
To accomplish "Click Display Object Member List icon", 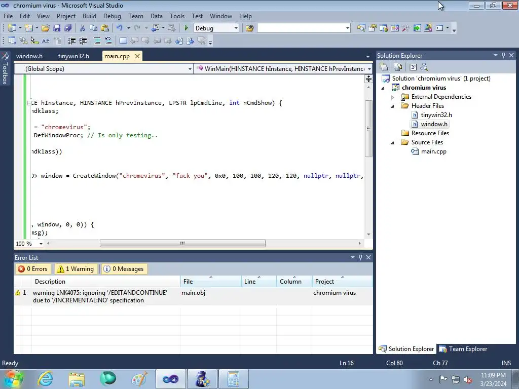I will tap(12, 41).
